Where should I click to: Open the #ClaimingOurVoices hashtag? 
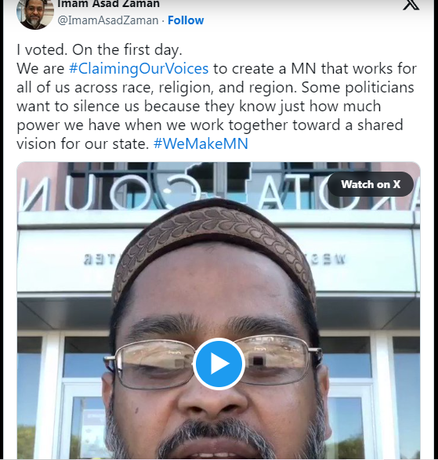139,68
